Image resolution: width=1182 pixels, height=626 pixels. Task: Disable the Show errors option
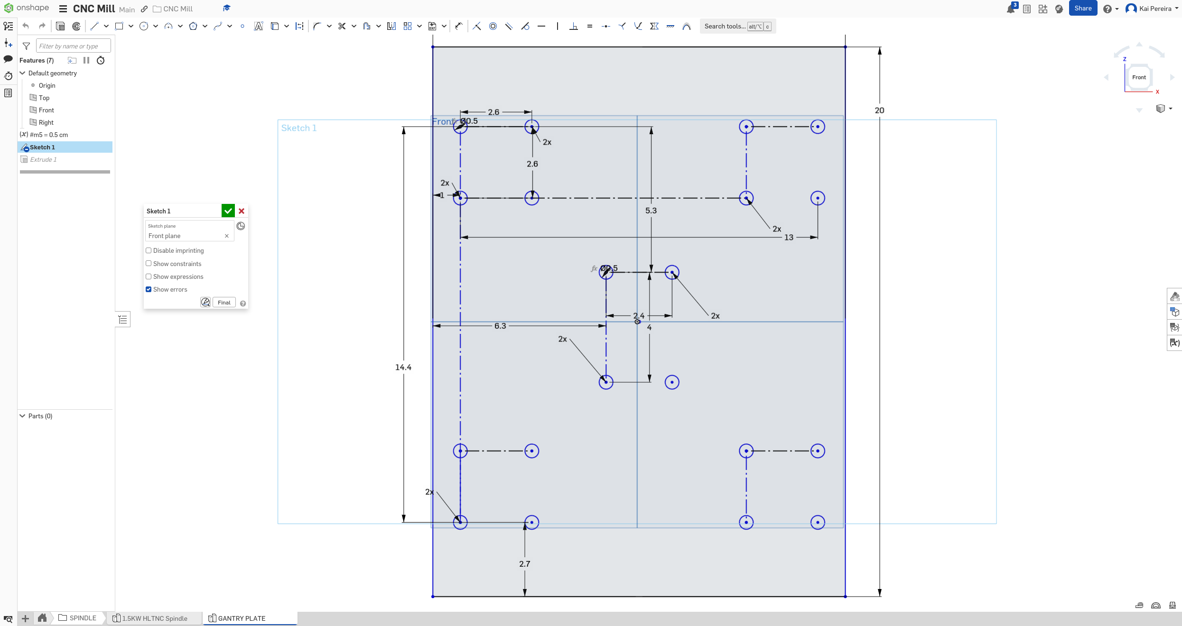click(148, 289)
